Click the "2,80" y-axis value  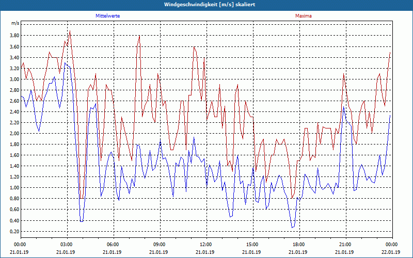(x=15, y=90)
